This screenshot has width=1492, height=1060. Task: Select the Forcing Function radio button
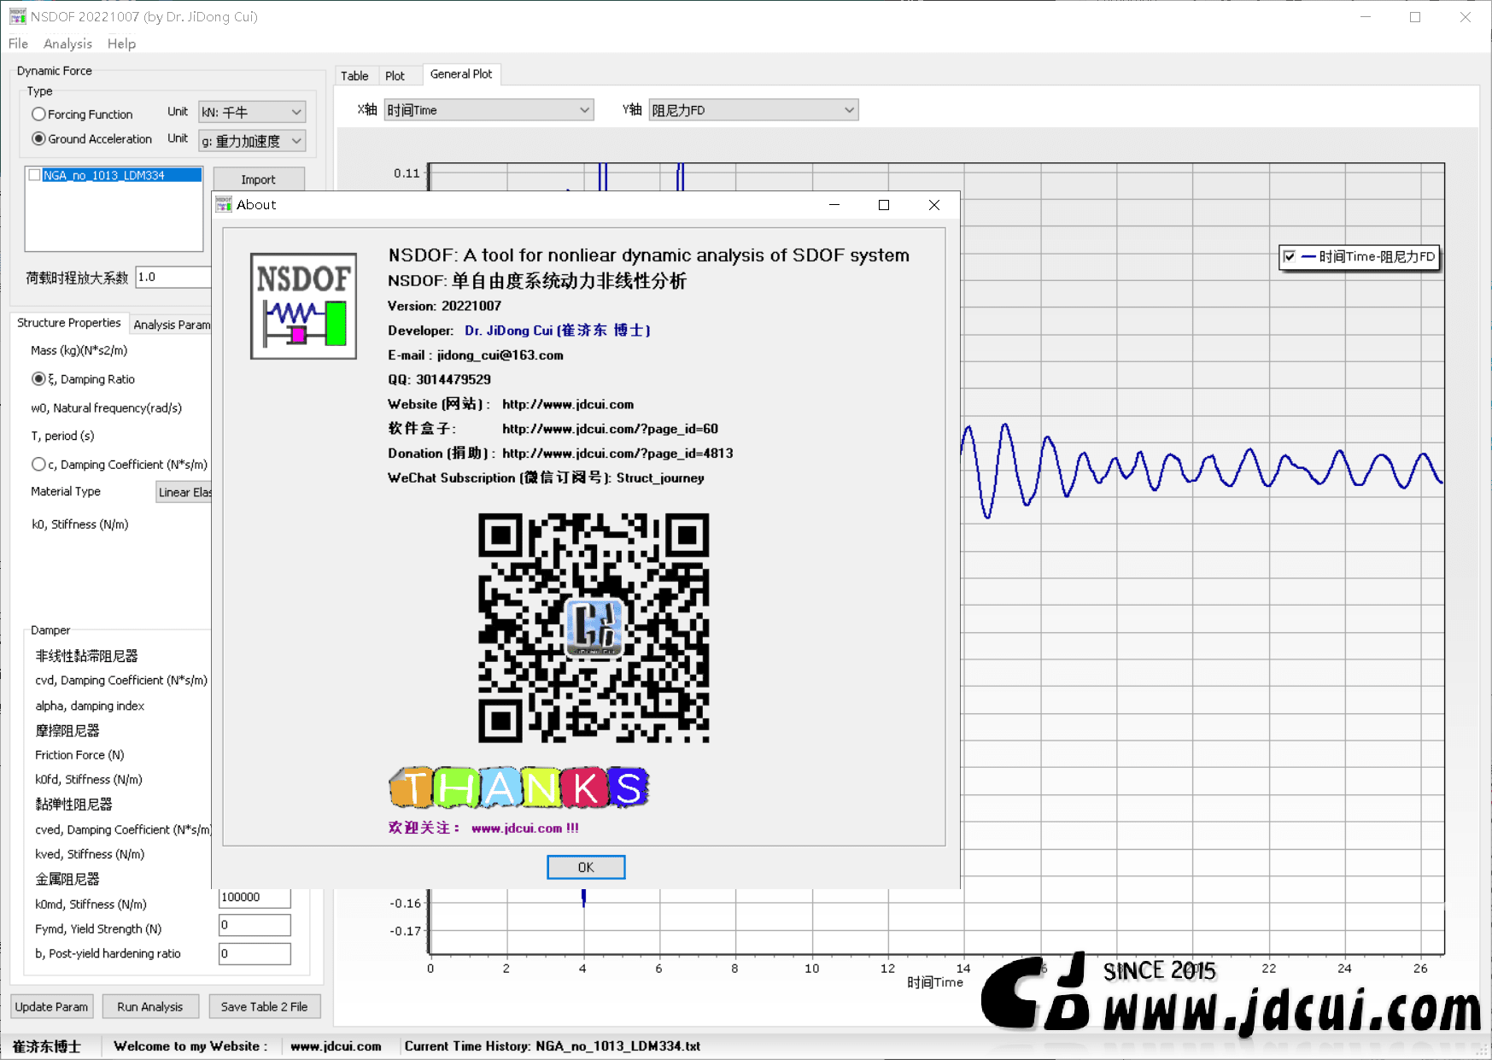[82, 114]
